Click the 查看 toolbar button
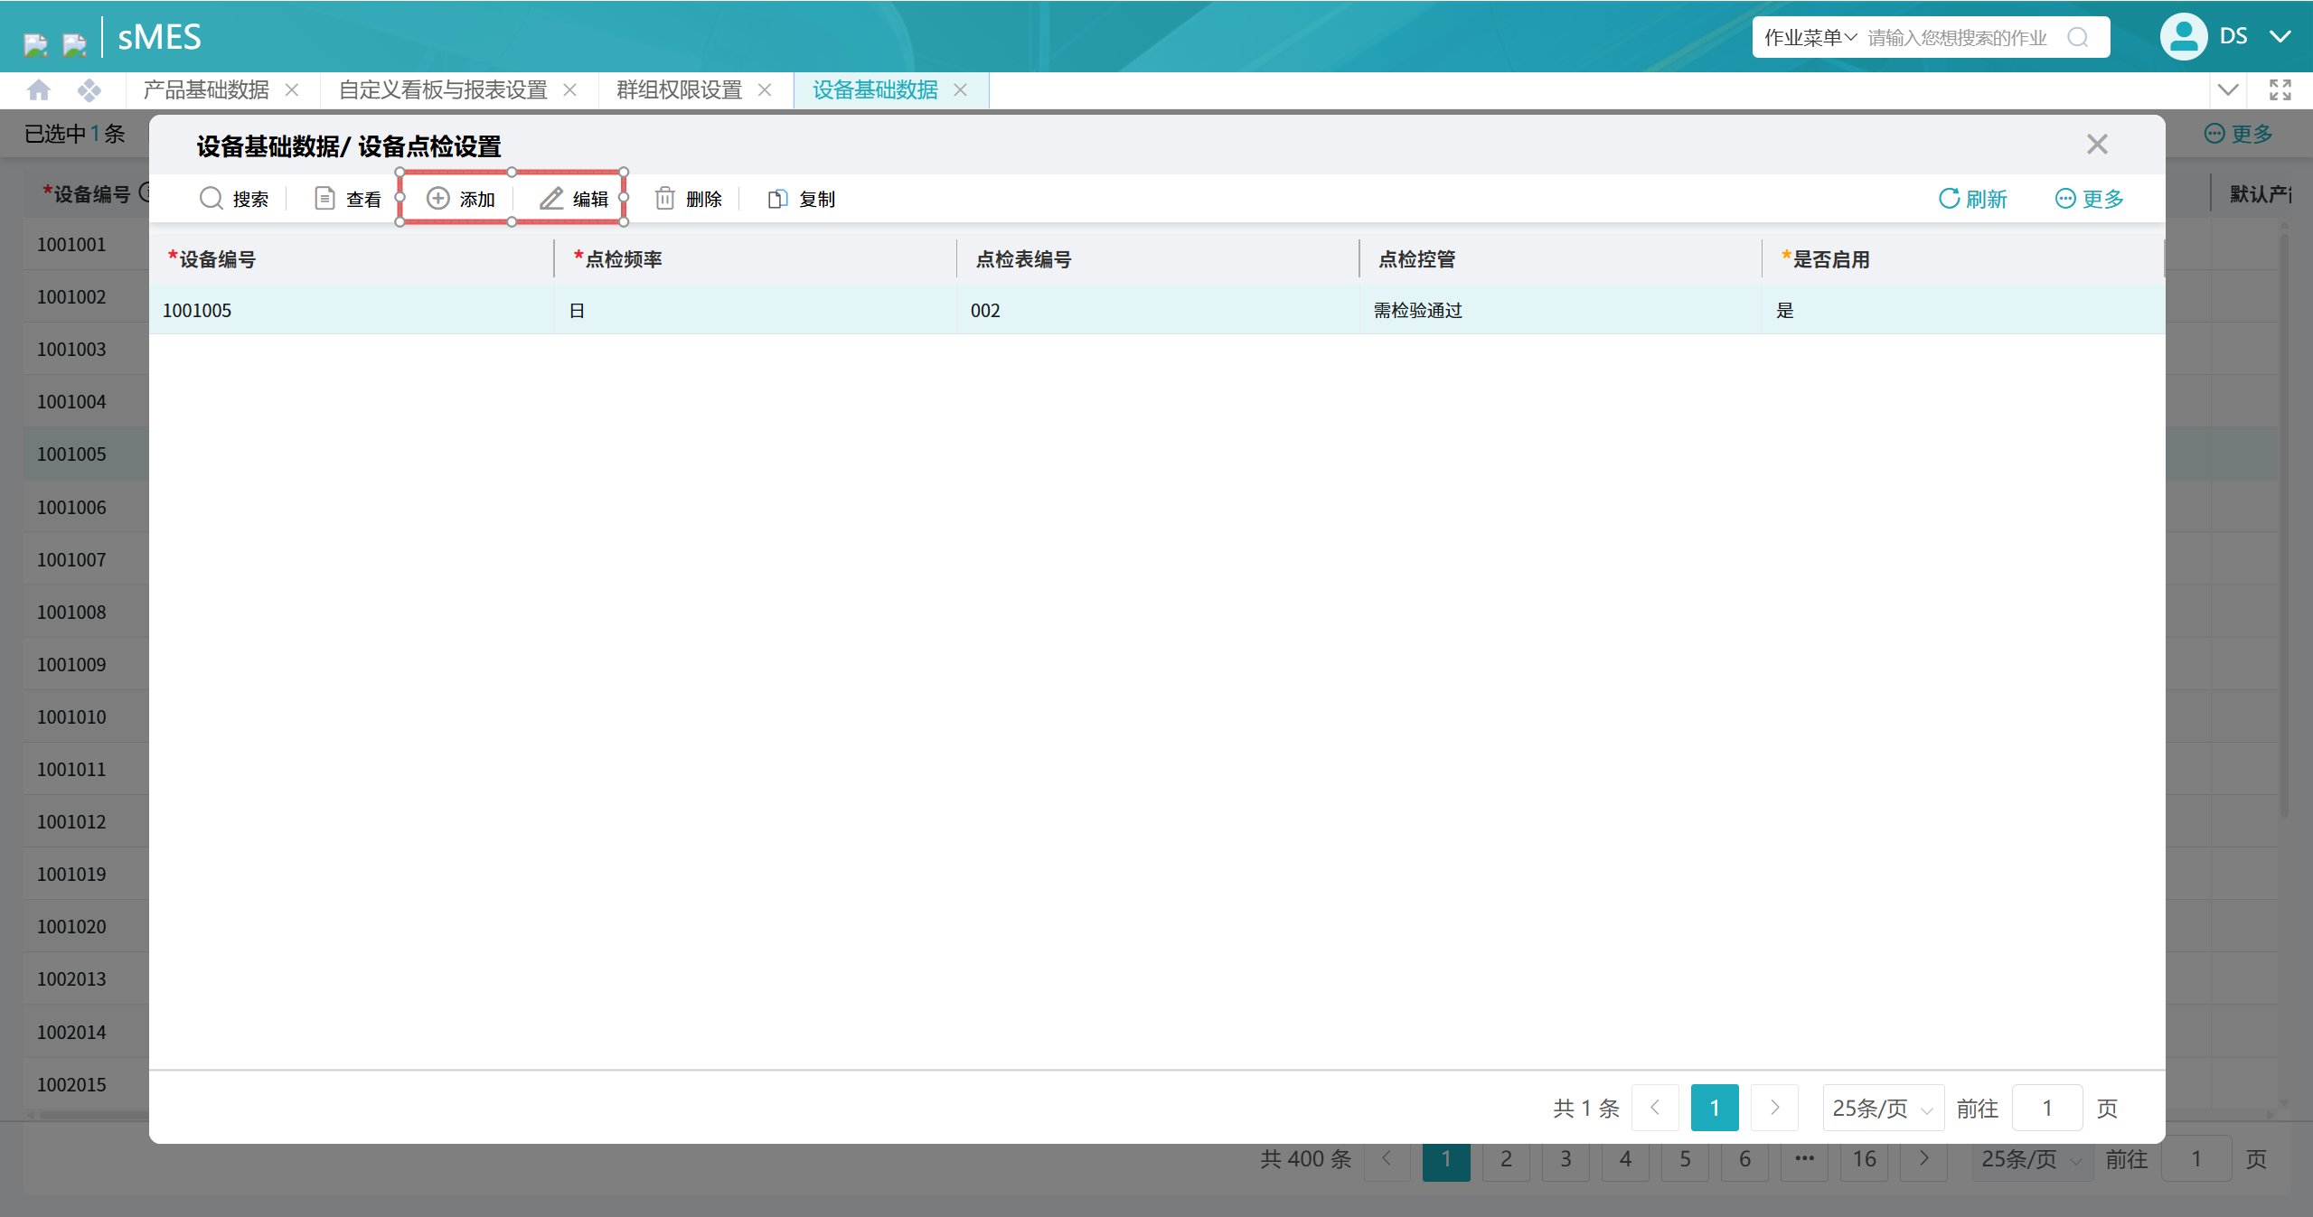 point(347,199)
